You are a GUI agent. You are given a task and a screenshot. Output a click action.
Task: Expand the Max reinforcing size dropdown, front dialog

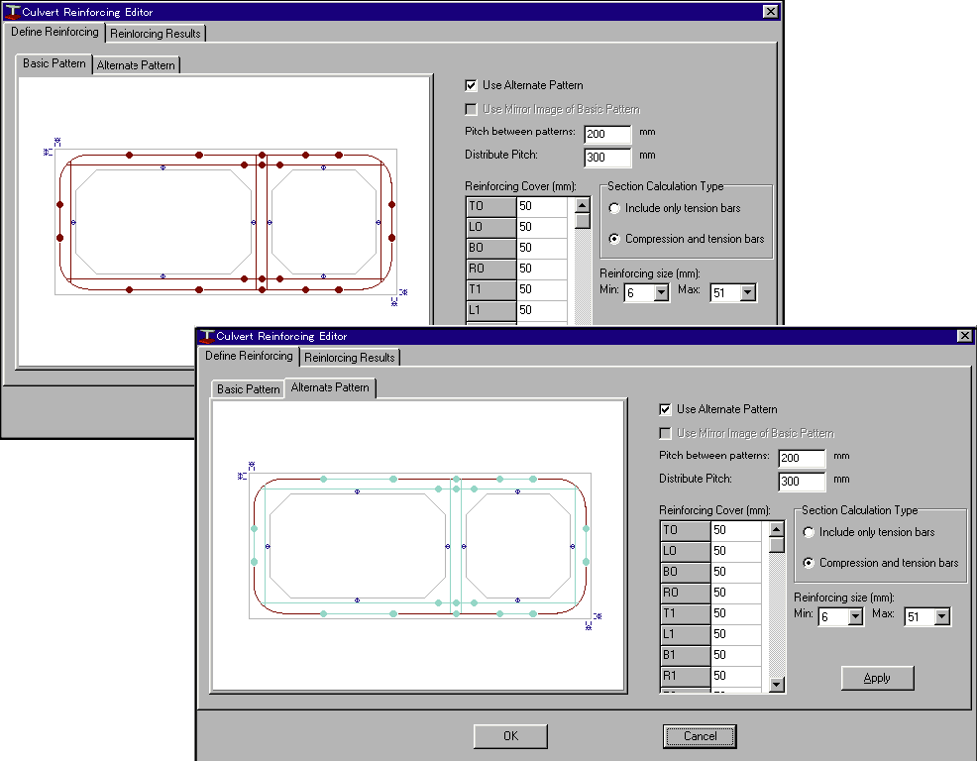tap(941, 617)
